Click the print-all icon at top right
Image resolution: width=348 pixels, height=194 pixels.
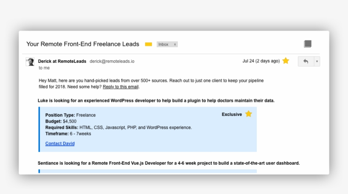point(308,44)
